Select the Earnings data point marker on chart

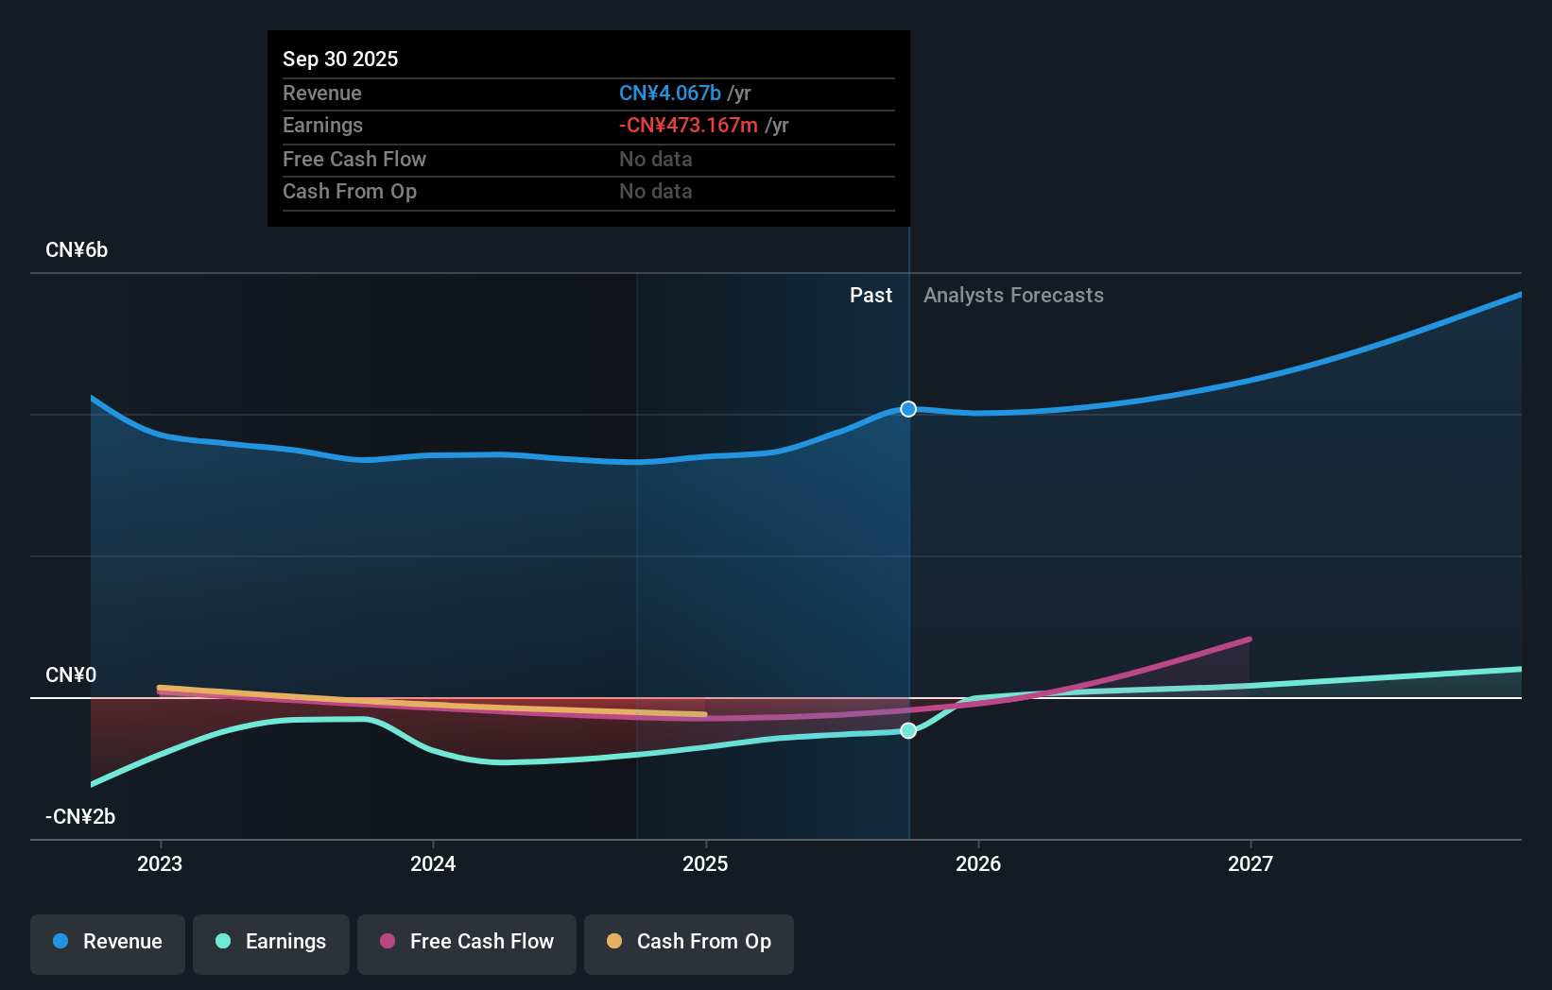[908, 730]
